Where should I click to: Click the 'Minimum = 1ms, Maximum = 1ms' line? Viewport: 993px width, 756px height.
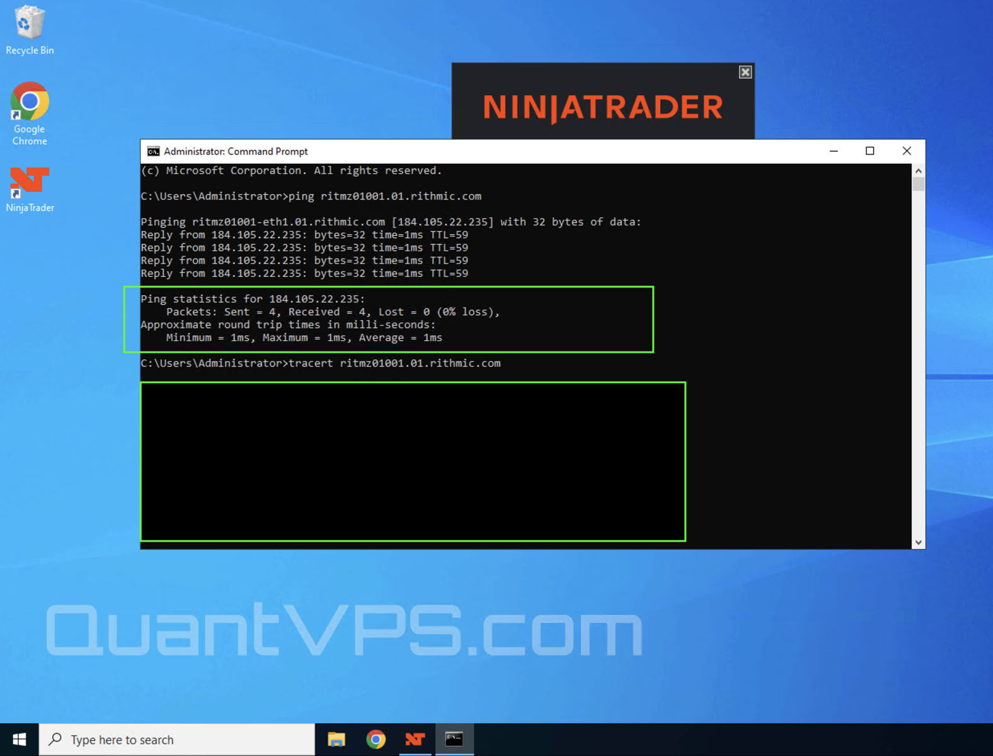[x=304, y=338]
